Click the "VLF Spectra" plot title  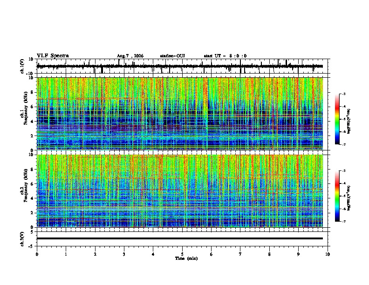point(53,55)
